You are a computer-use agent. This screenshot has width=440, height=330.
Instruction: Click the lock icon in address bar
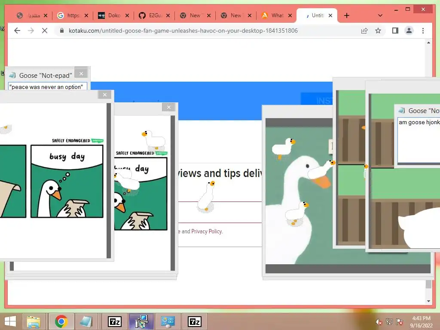pyautogui.click(x=62, y=31)
